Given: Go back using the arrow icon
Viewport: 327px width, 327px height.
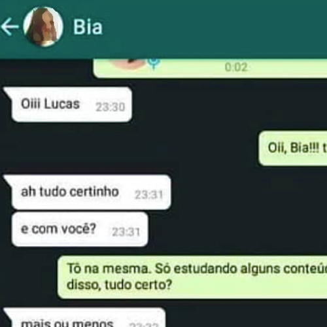Looking at the screenshot, I should click(10, 27).
